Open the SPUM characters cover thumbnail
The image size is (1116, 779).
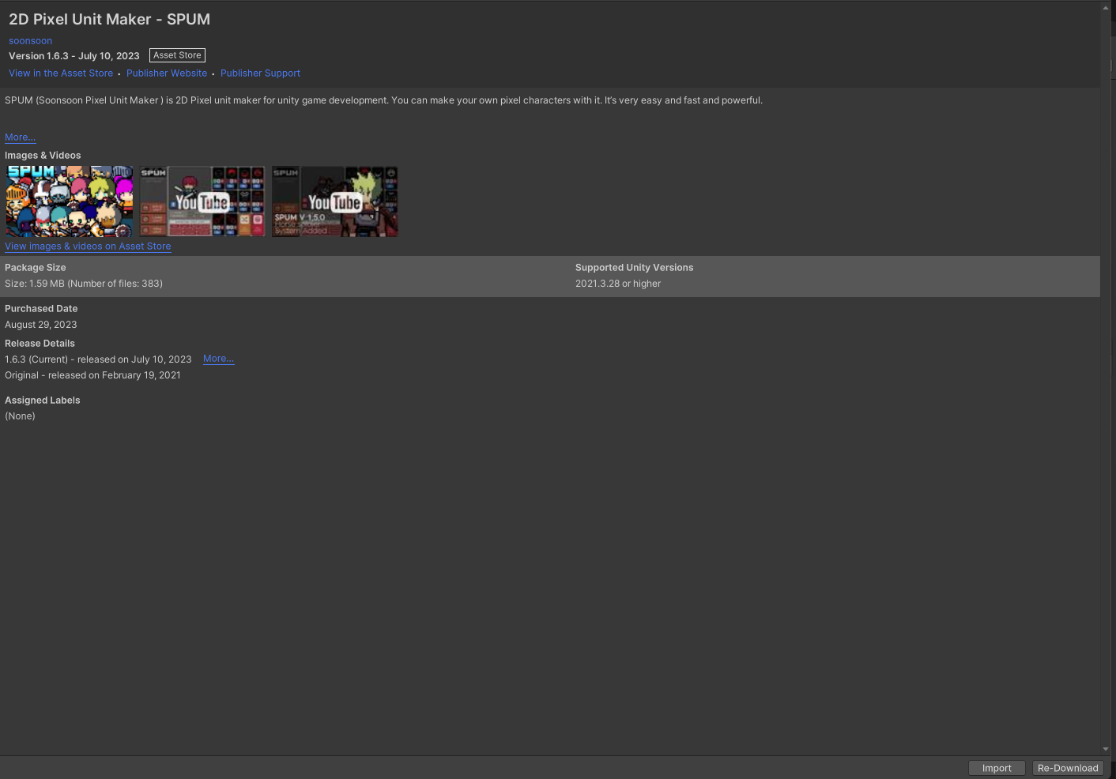tap(70, 201)
